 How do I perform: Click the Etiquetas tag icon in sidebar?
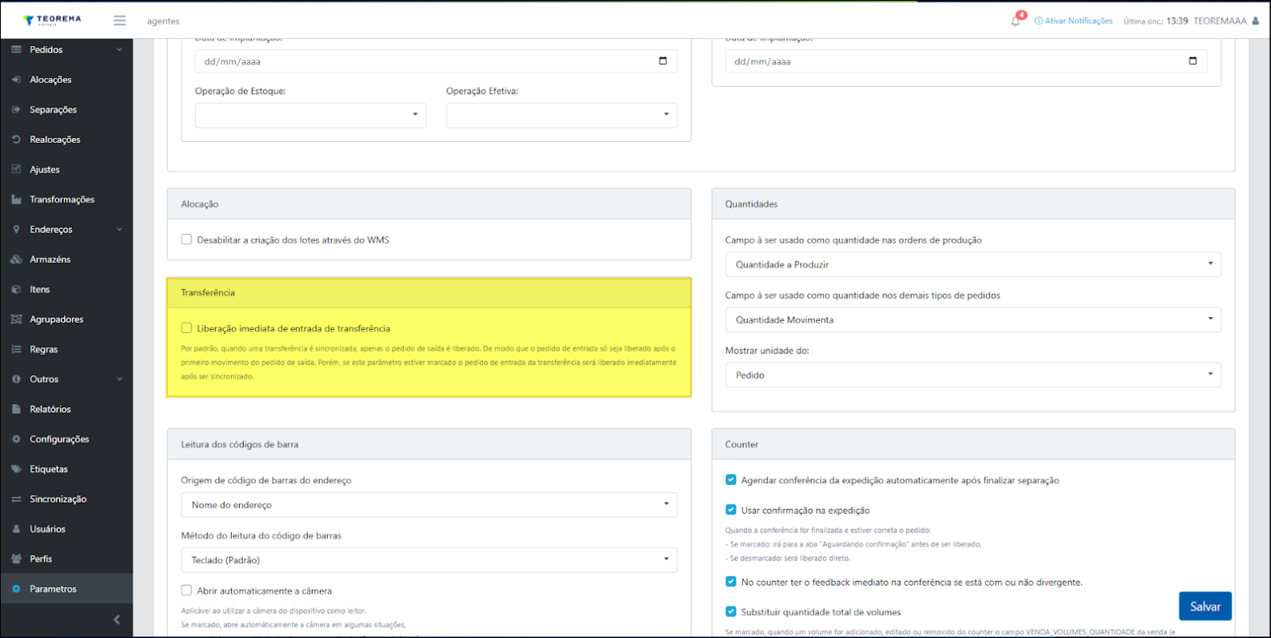(x=16, y=469)
